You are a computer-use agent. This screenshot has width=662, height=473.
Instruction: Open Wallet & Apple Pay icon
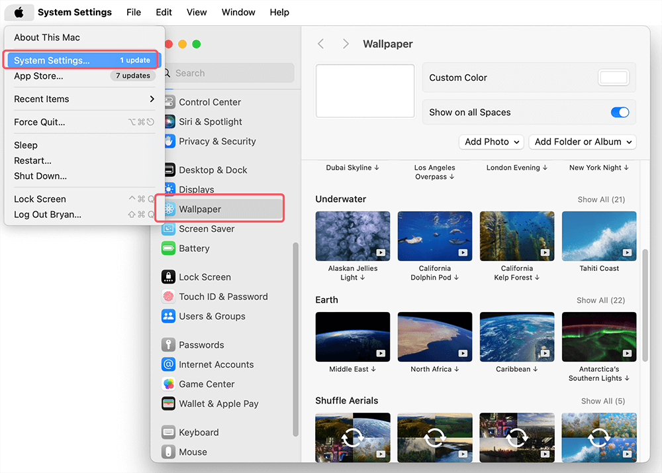tap(168, 404)
